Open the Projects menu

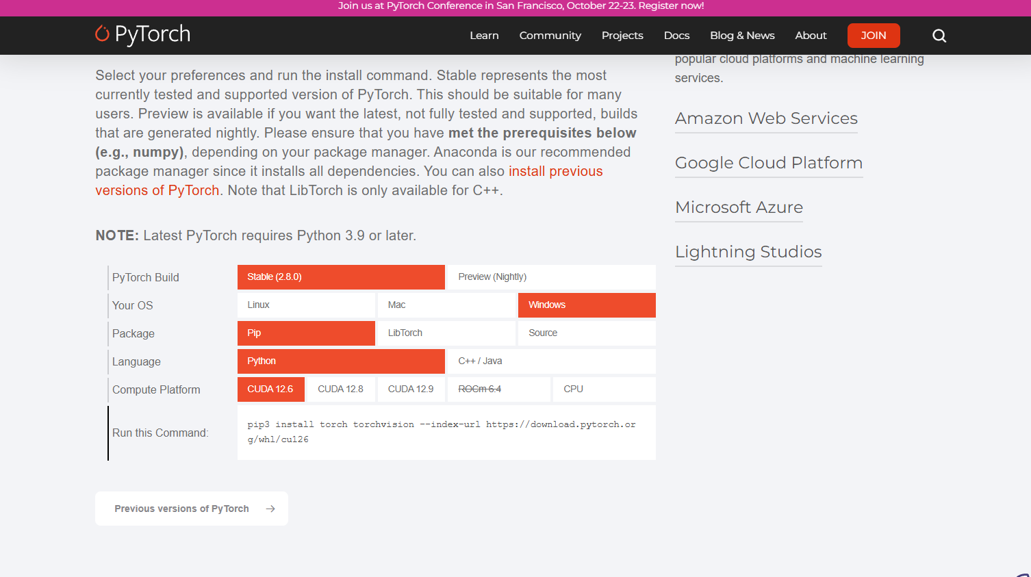[x=622, y=36]
